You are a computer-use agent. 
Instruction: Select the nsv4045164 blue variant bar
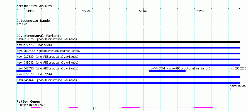pyautogui.click(x=128, y=83)
